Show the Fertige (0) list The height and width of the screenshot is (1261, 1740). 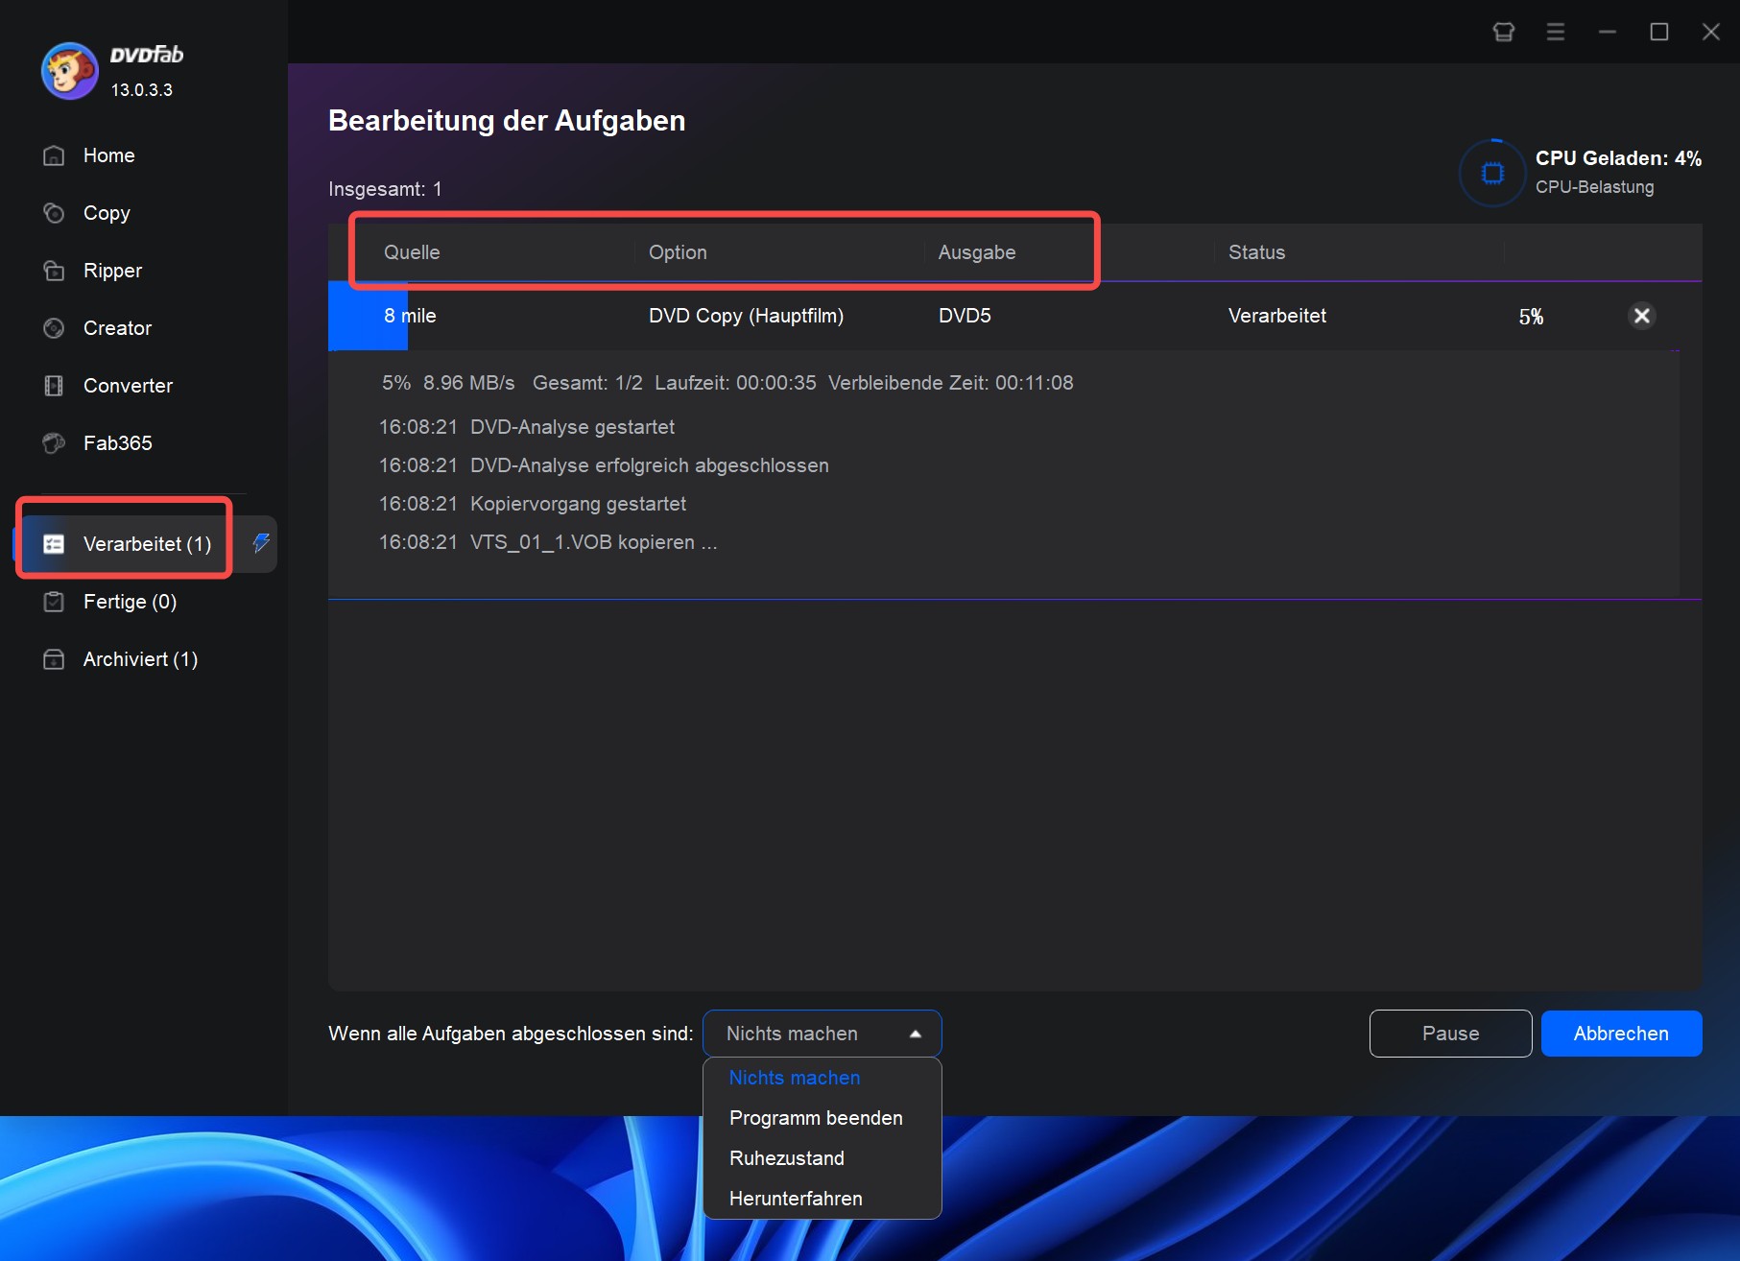(130, 602)
